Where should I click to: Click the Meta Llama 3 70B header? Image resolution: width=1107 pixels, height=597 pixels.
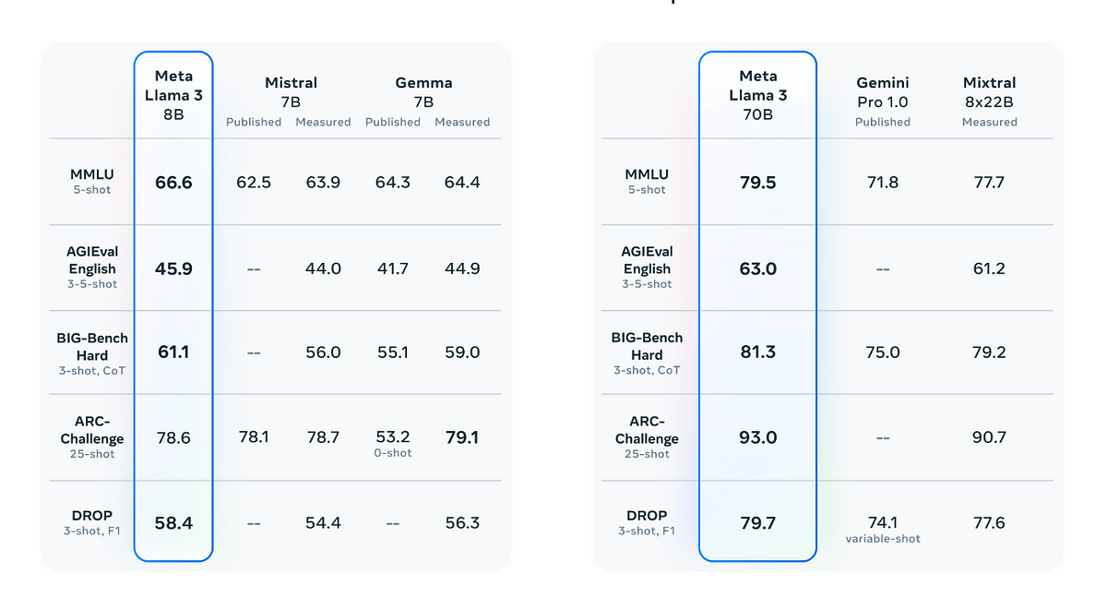point(757,95)
